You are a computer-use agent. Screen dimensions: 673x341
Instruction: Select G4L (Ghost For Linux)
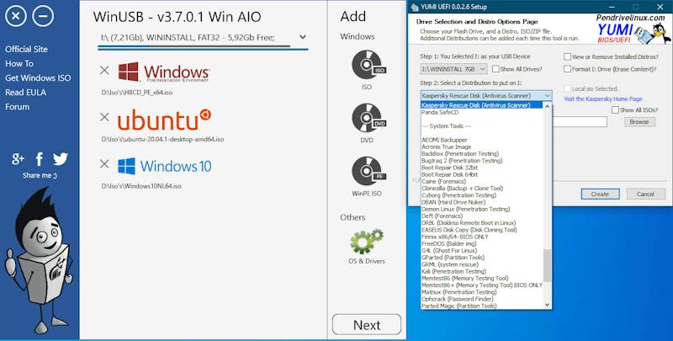449,250
